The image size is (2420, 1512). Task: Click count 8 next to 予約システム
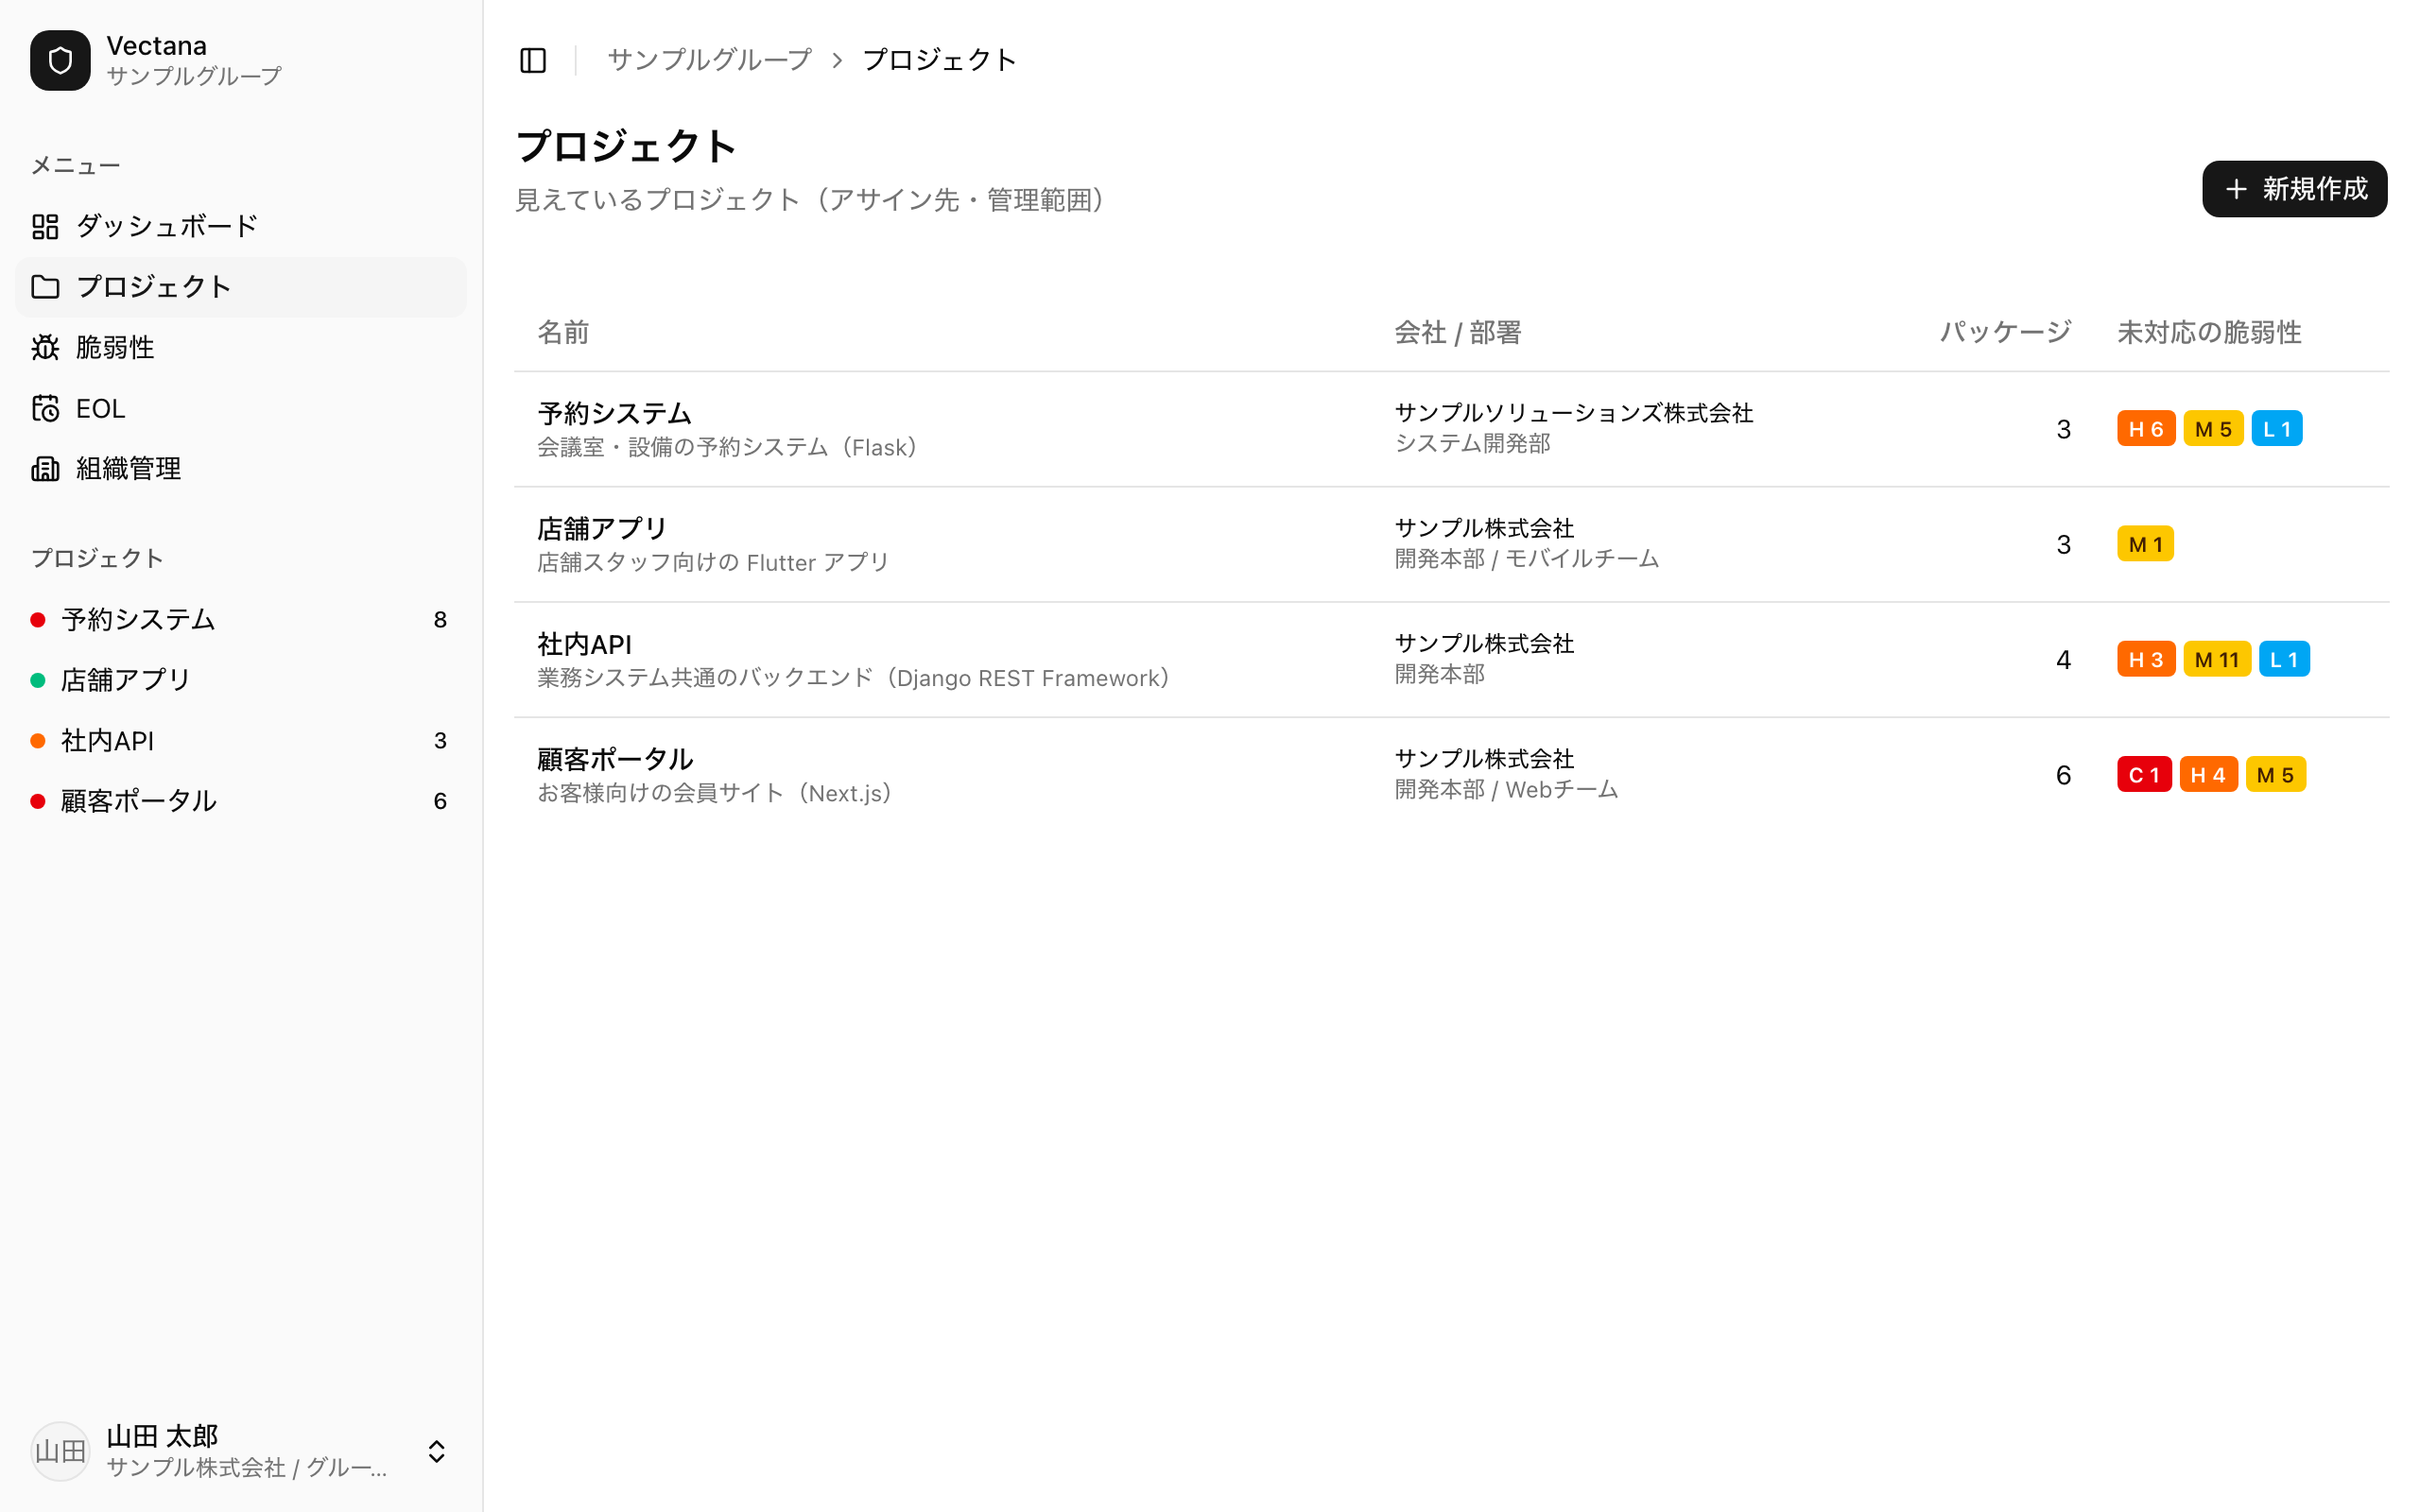pos(440,620)
